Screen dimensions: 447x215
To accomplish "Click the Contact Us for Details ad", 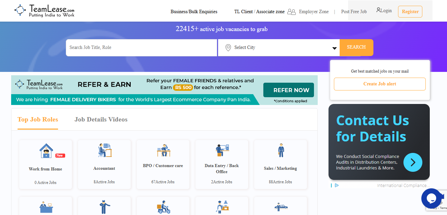I will click(x=379, y=142).
